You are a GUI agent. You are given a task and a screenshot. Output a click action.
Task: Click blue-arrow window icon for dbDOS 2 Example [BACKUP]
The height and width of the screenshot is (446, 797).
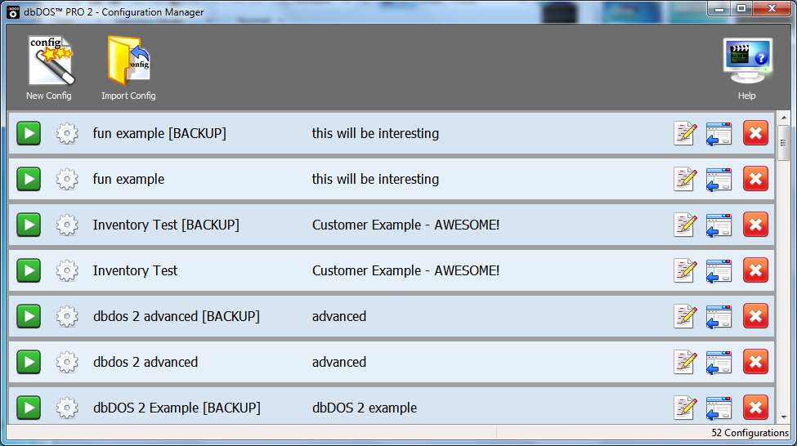coord(719,408)
